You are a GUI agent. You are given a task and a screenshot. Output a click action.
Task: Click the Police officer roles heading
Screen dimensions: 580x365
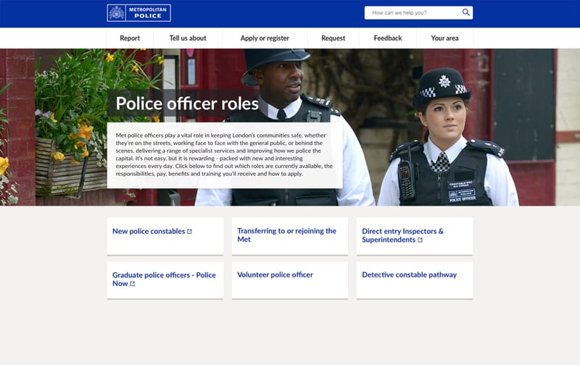click(x=187, y=104)
